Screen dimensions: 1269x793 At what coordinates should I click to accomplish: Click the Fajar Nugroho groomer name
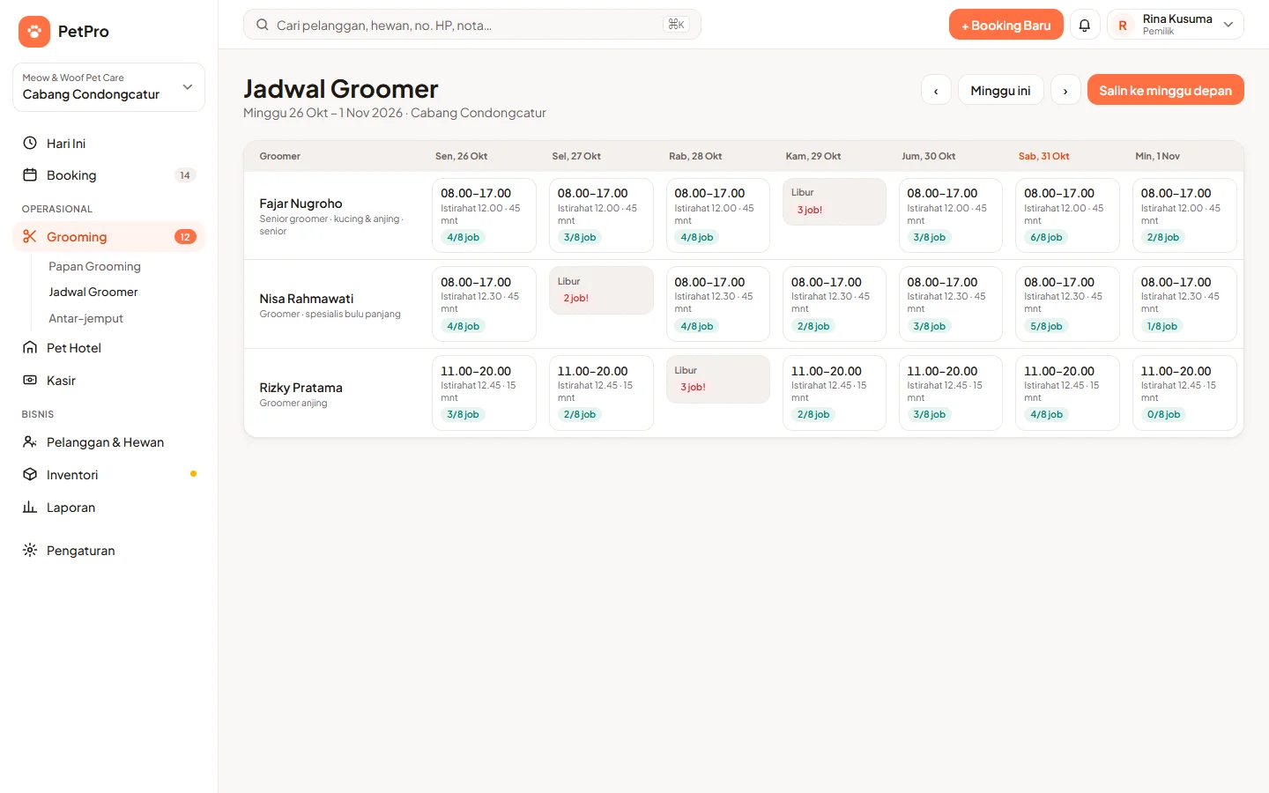click(301, 204)
